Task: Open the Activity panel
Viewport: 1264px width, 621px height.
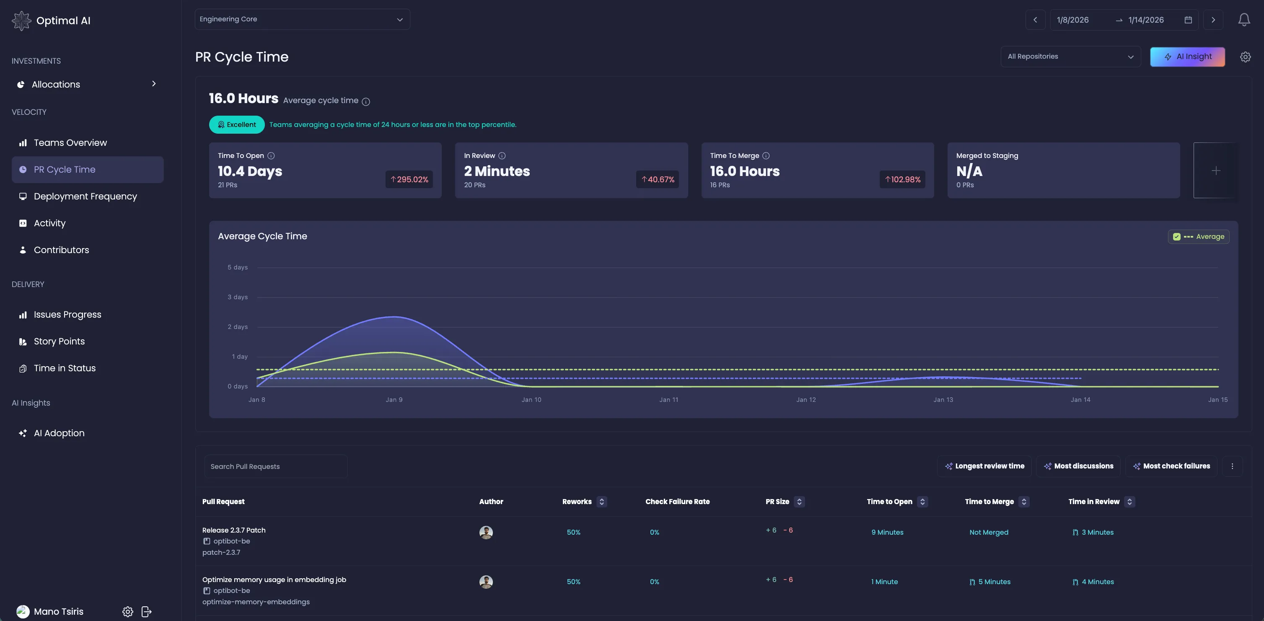Action: (x=49, y=223)
